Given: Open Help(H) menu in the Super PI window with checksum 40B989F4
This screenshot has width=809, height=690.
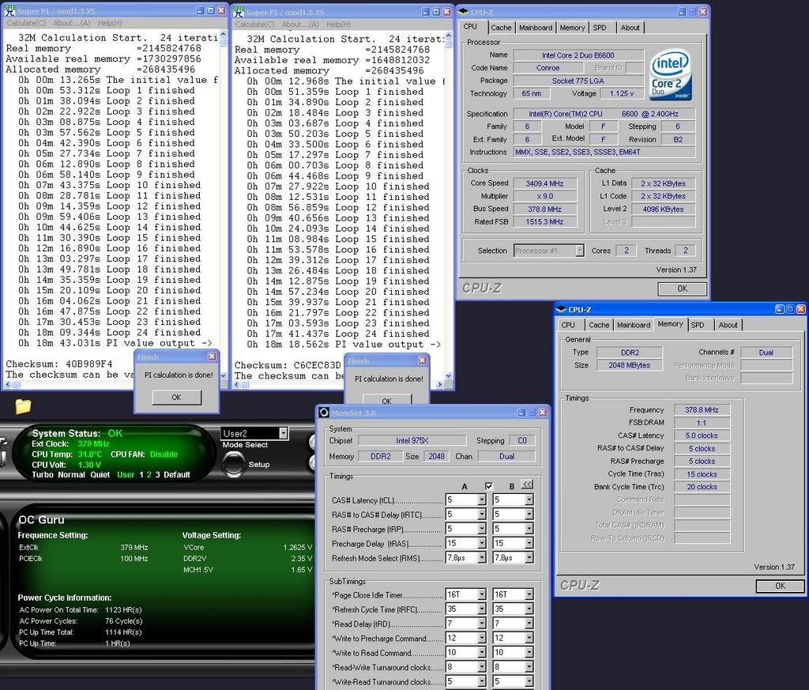Looking at the screenshot, I should click(110, 23).
